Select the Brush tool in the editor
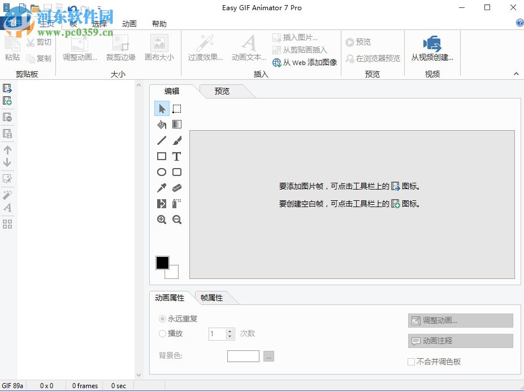Image resolution: width=524 pixels, height=391 pixels. click(x=177, y=140)
